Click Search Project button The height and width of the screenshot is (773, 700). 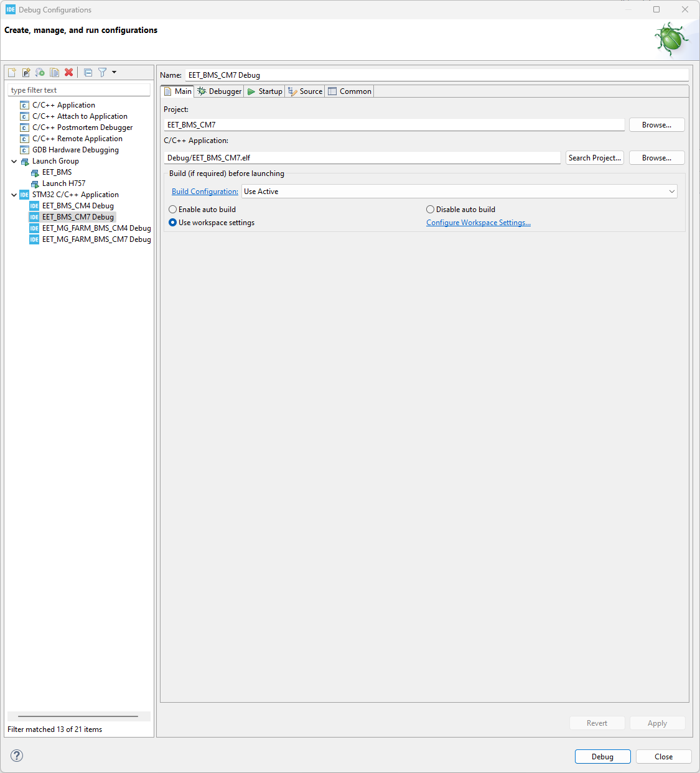pyautogui.click(x=595, y=158)
